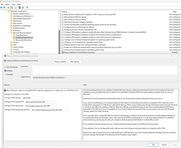
Task: Click the ActiveX Installer Service folder icon
Action: click(11, 14)
